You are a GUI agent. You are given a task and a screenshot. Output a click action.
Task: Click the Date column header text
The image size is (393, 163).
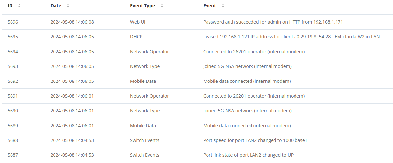pos(55,6)
